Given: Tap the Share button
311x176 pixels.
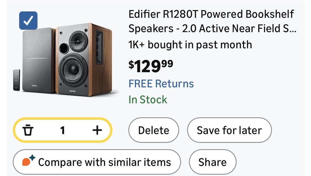Looking at the screenshot, I should point(212,162).
